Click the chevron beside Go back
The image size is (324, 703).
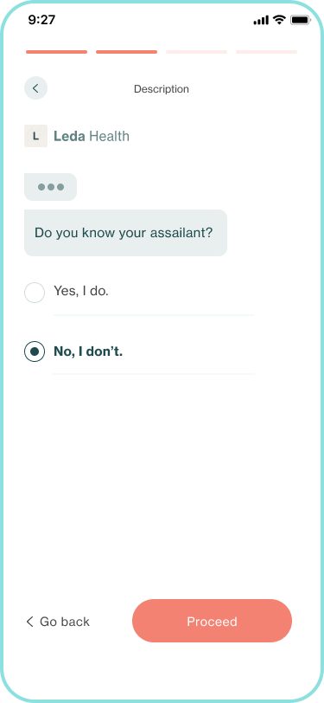pyautogui.click(x=30, y=622)
